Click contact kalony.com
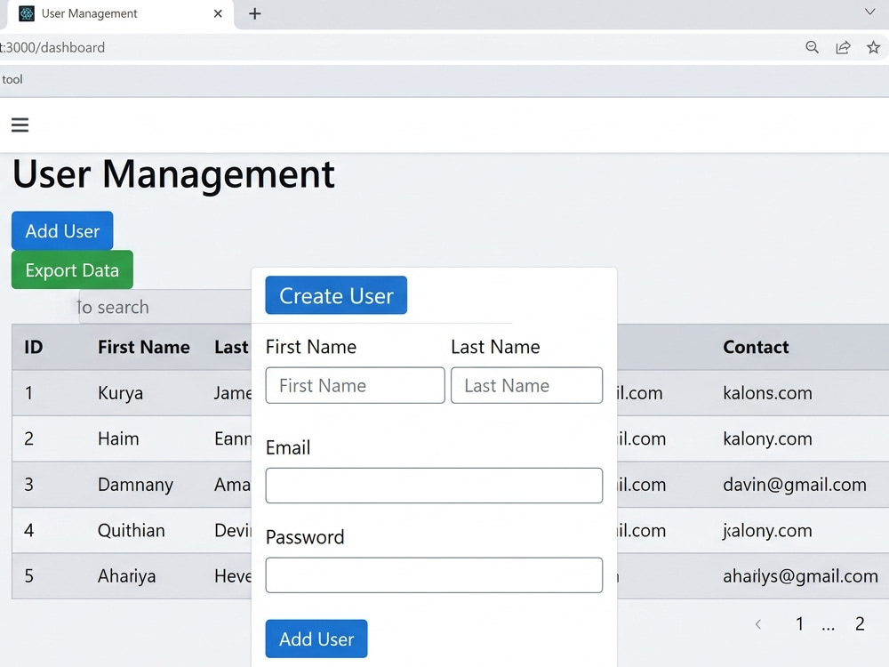Viewport: 889px width, 667px height. click(767, 439)
